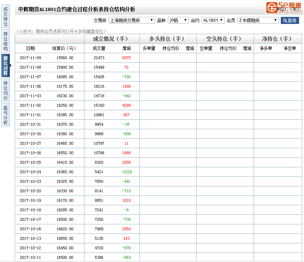This screenshot has height=262, width=304.
Task: Select the 2017-11-06 date cell
Action: [31, 86]
